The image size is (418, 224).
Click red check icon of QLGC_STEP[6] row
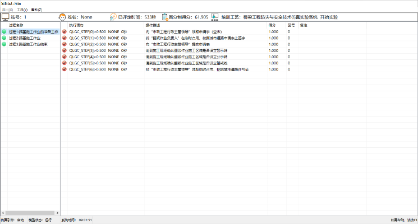(65, 69)
